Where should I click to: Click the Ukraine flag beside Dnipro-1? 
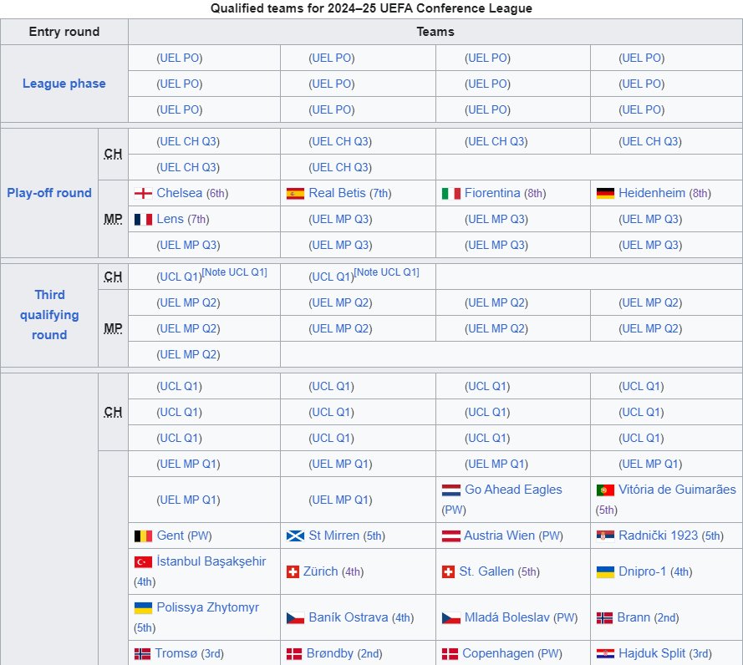point(605,571)
